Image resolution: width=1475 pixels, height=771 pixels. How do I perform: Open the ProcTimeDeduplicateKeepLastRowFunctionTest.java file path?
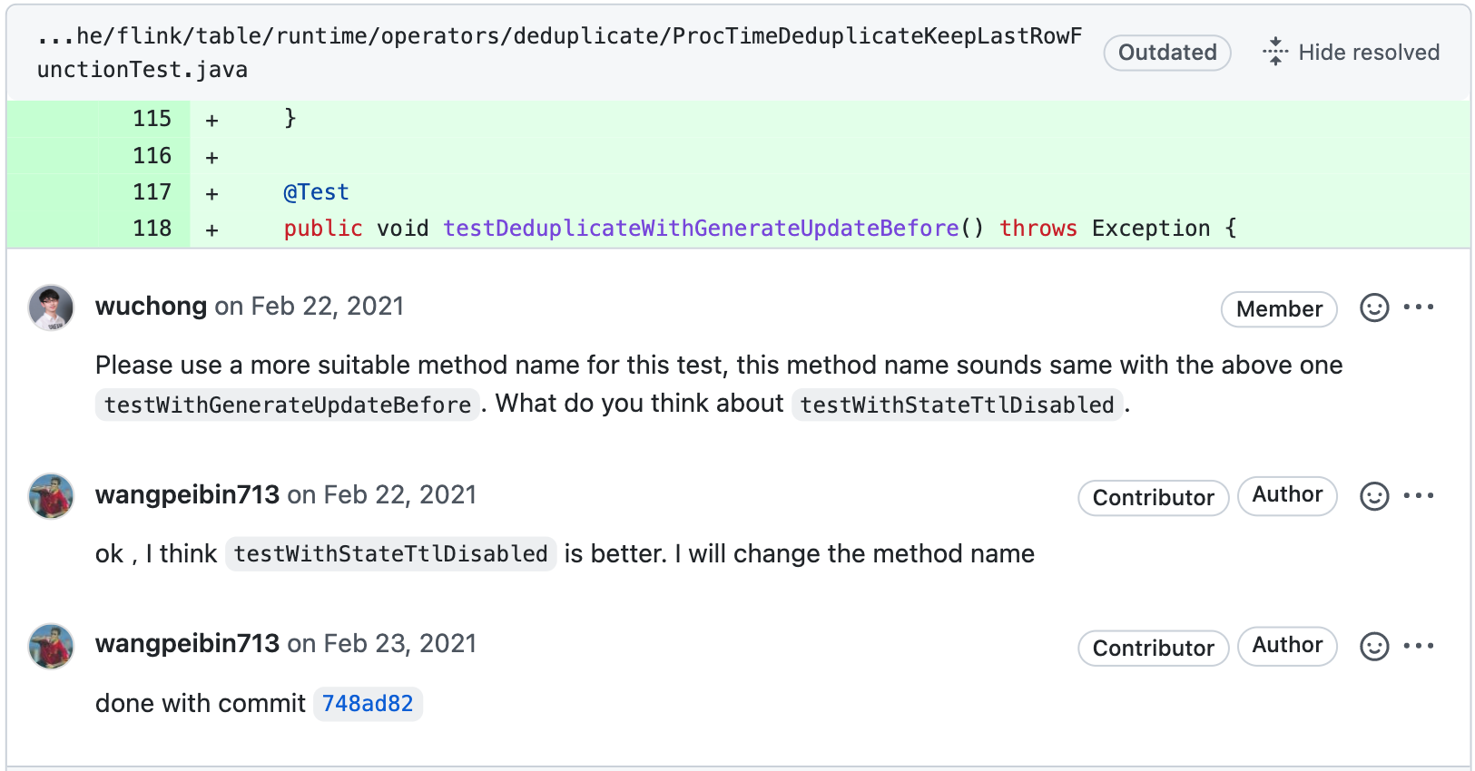pos(559,53)
